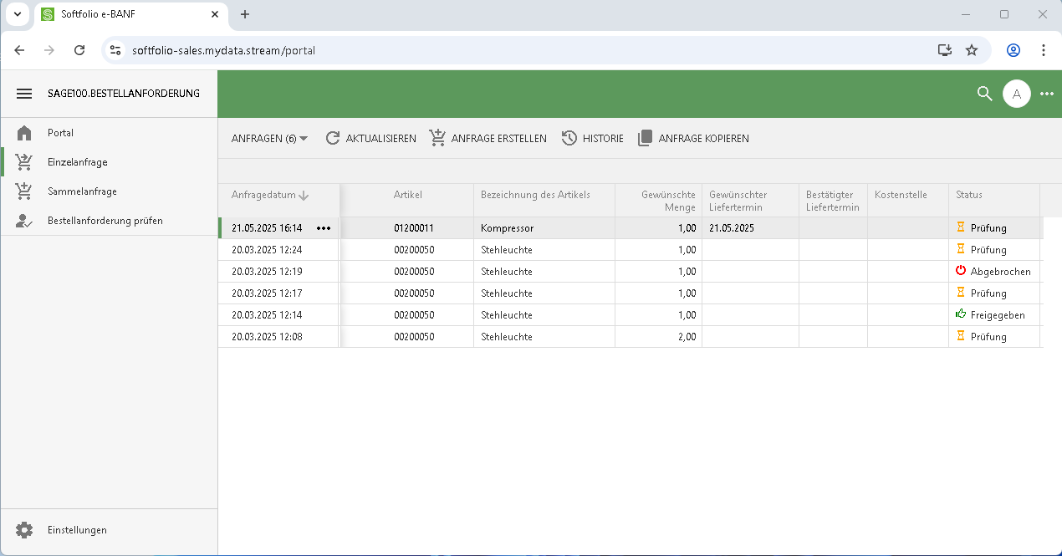Open the hamburger navigation menu

[24, 94]
